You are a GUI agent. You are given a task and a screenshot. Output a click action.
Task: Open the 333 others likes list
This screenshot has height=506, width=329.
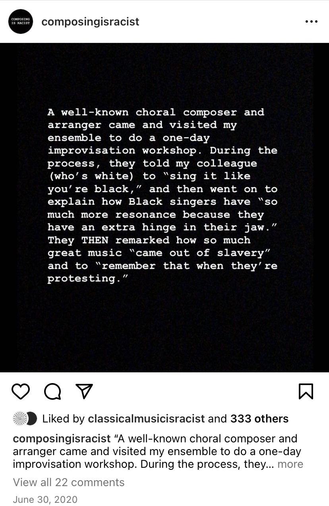point(259,418)
